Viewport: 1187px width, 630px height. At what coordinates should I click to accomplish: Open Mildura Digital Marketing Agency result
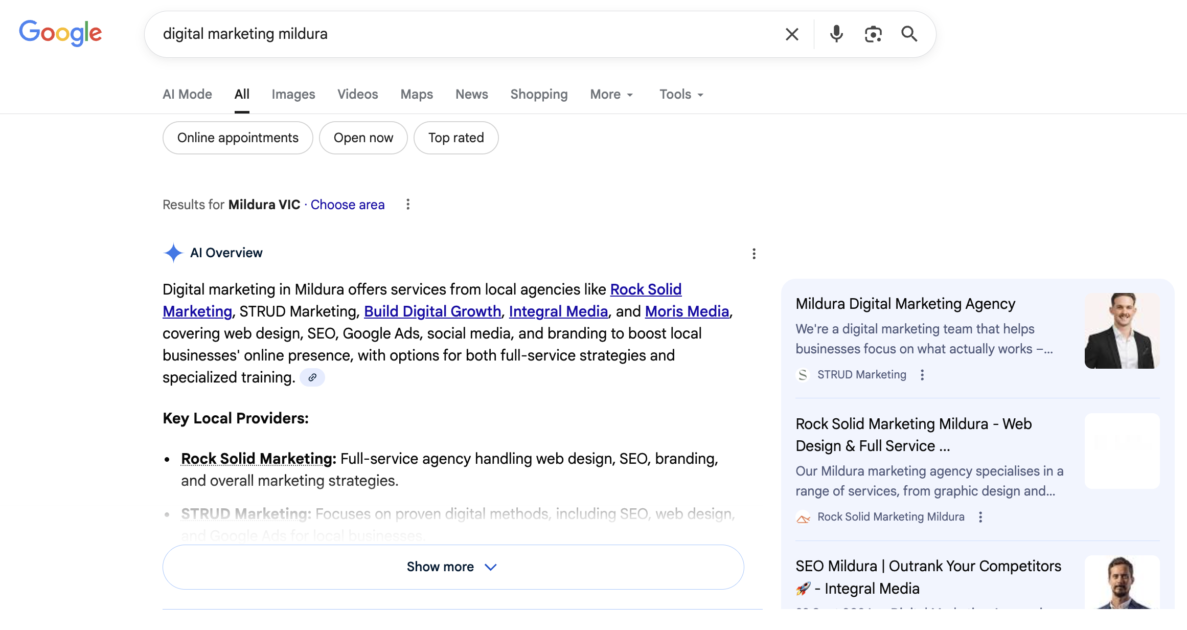pos(905,304)
